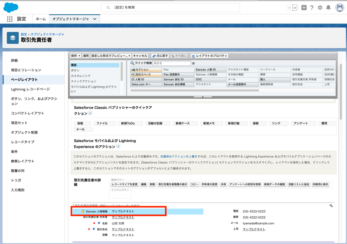
Task: Open 詳細 in the sidebar
Action: point(14,61)
